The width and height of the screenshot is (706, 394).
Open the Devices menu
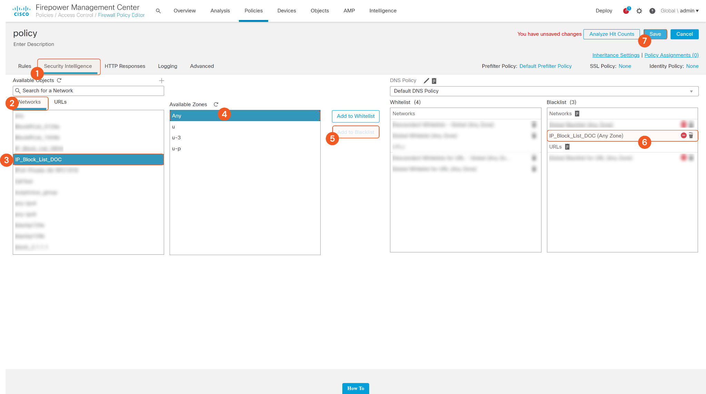[x=286, y=11]
